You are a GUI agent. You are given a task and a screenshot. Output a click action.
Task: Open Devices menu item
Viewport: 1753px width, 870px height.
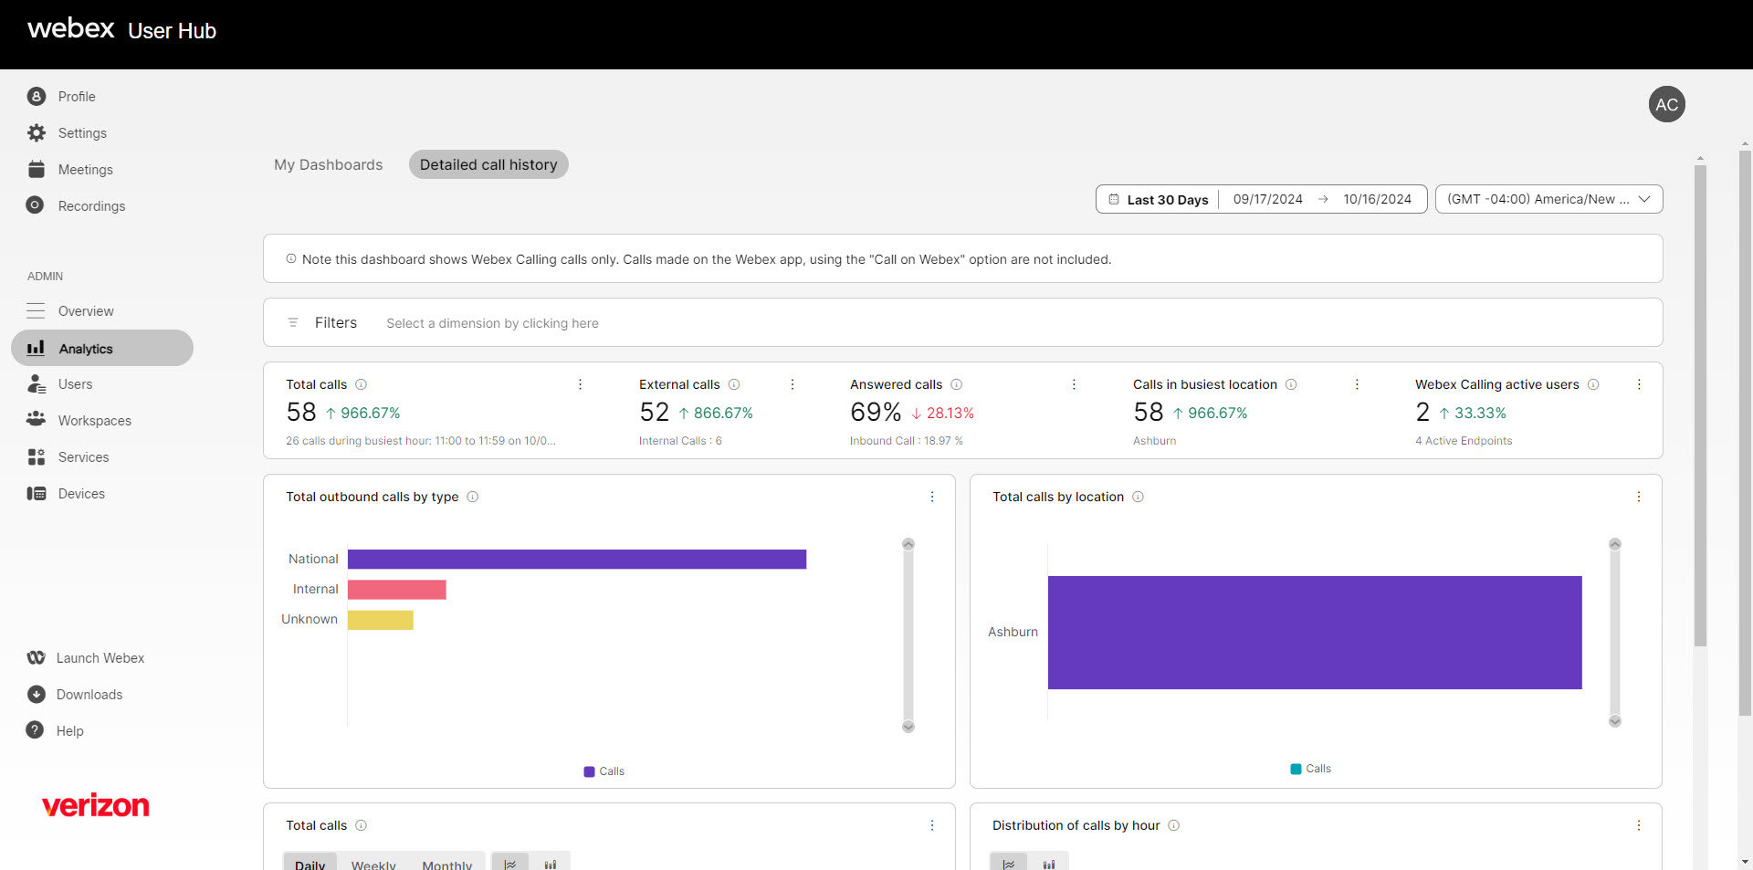coord(81,493)
